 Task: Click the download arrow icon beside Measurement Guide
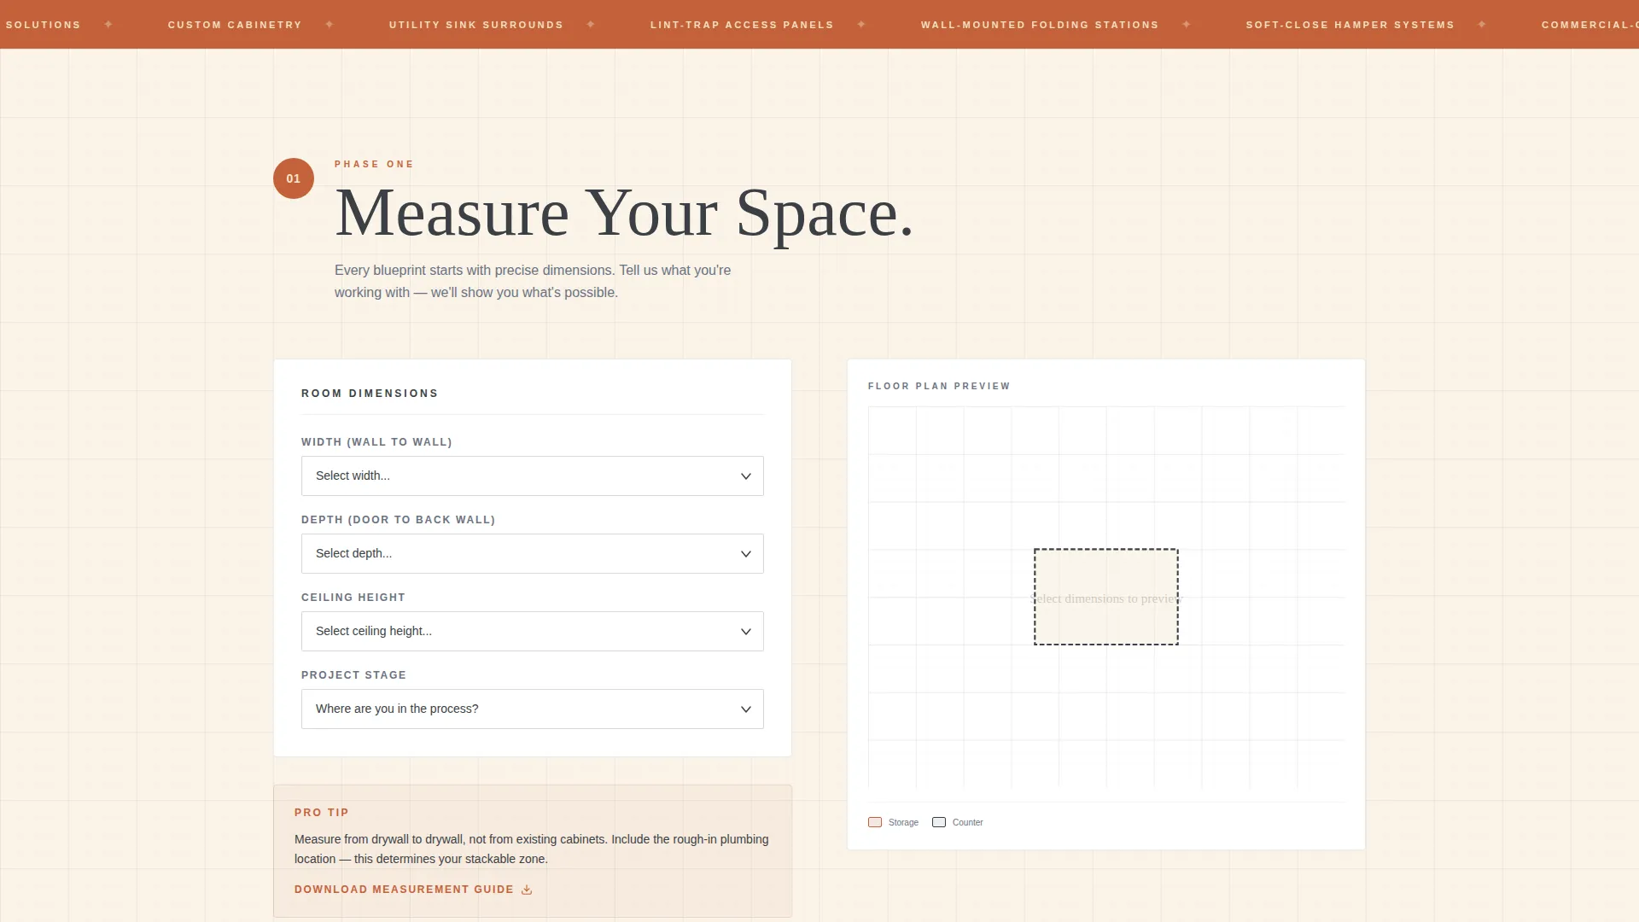point(527,890)
